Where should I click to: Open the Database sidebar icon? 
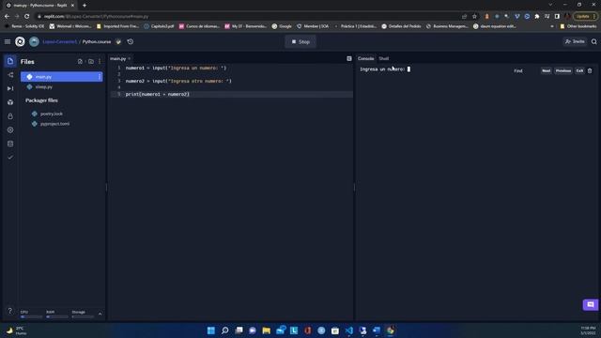click(x=10, y=144)
